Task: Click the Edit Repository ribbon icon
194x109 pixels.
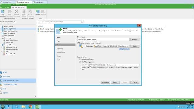Action: (x=9, y=13)
